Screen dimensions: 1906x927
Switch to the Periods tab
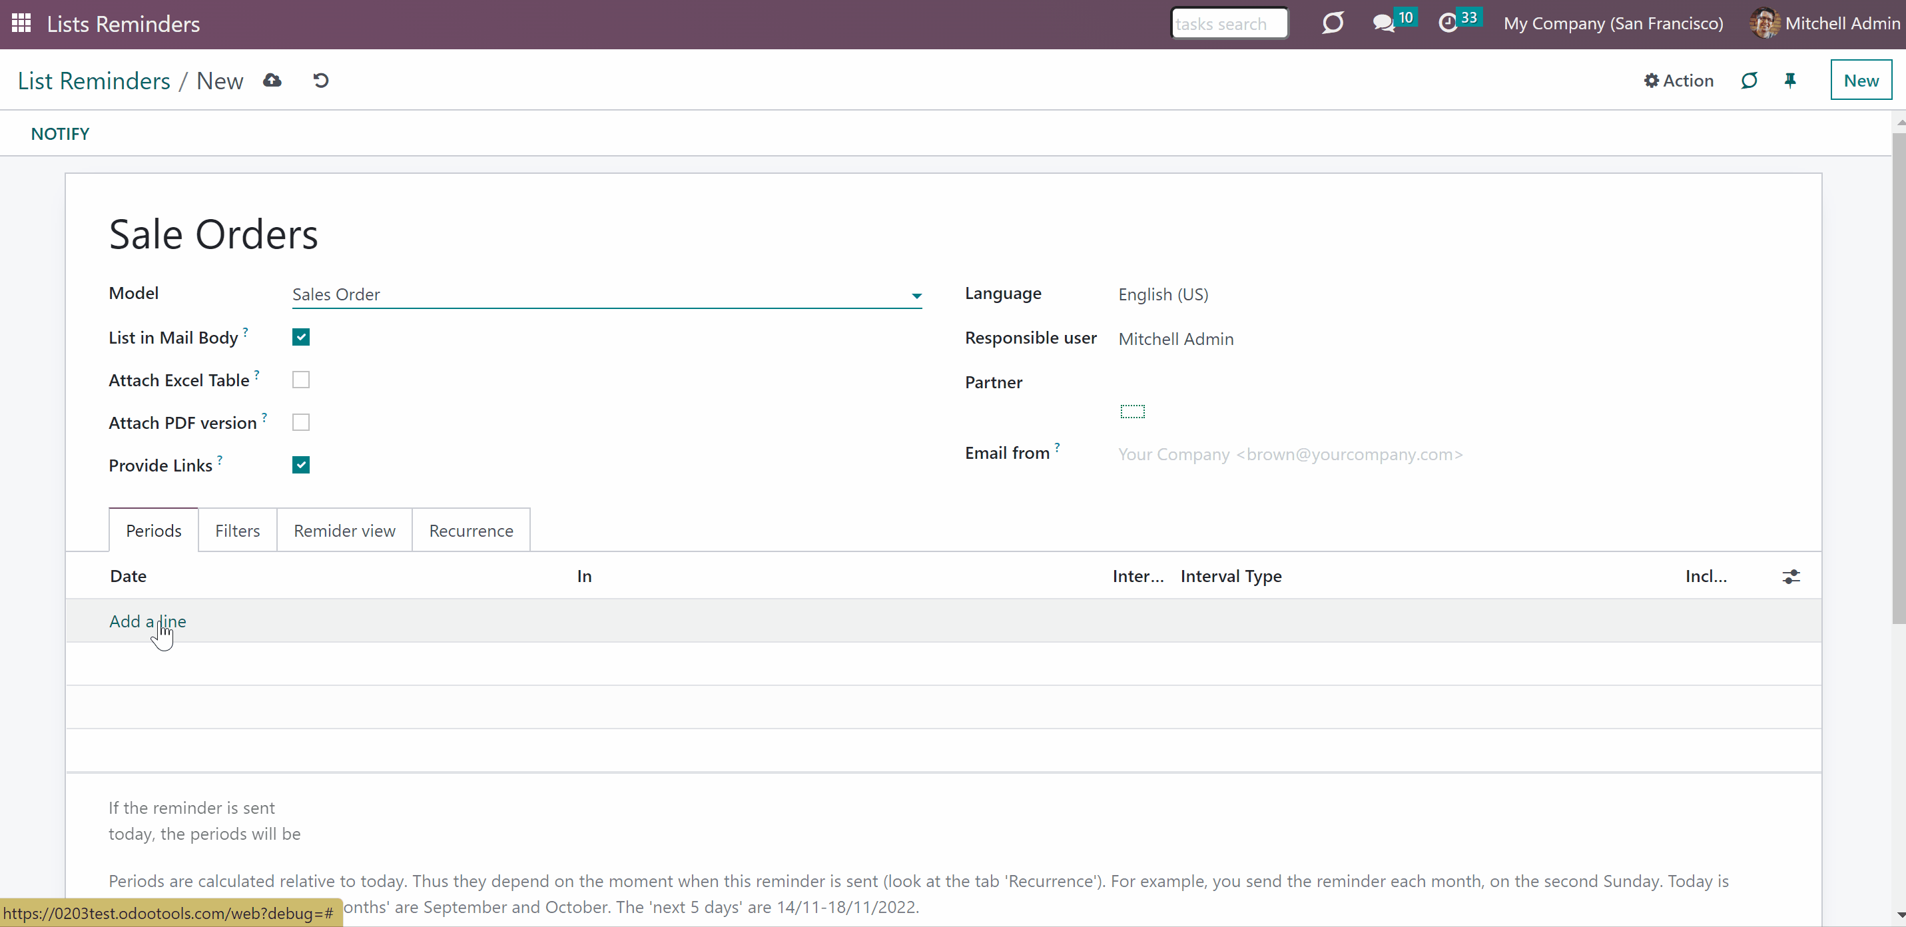coord(153,531)
